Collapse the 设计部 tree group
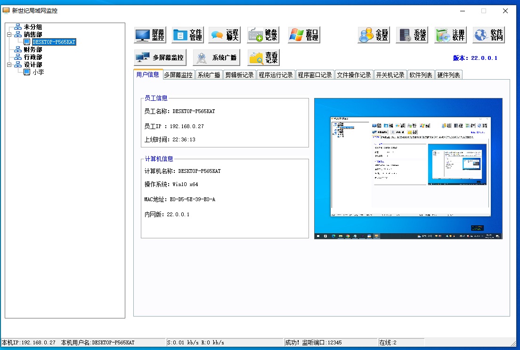 click(x=9, y=65)
